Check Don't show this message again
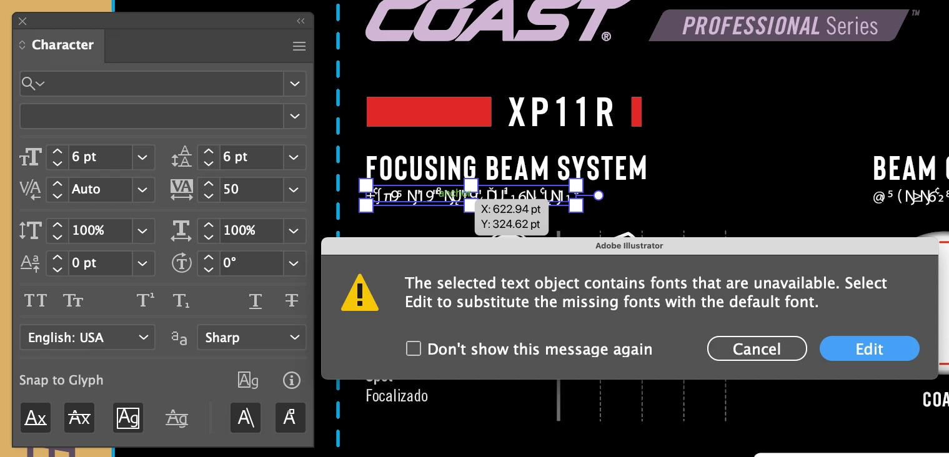Screen dimensions: 949x457 [x=414, y=348]
